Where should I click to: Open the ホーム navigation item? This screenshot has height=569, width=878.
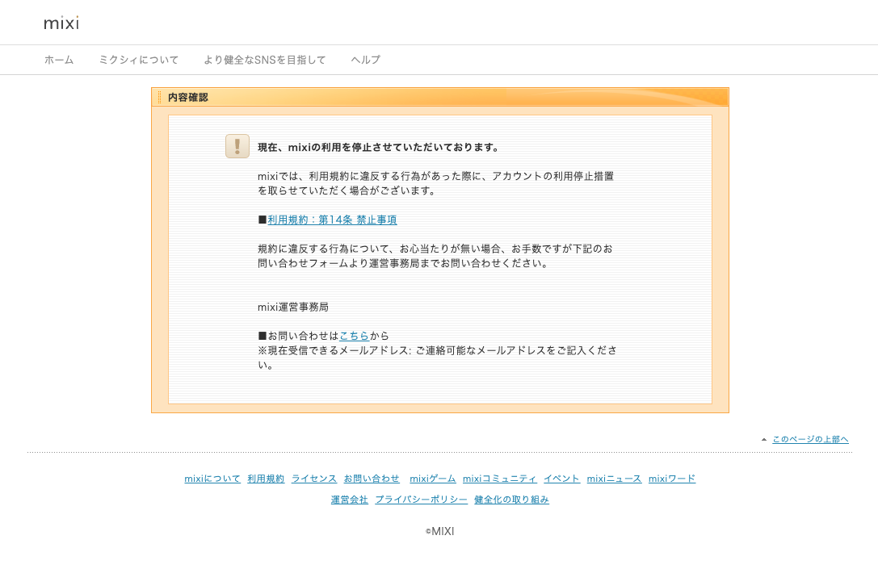coord(59,60)
